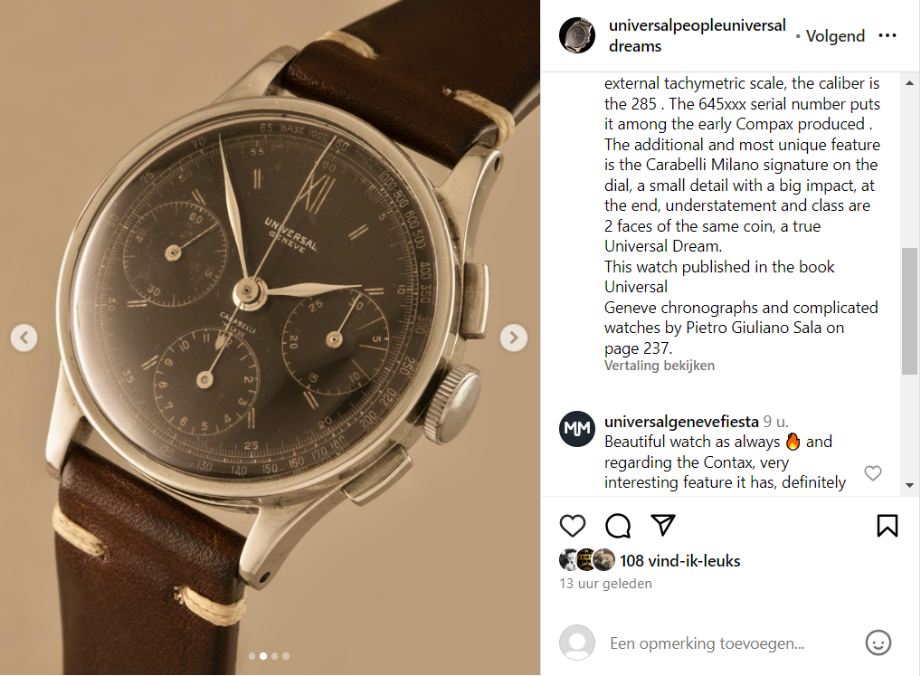Image resolution: width=921 pixels, height=676 pixels.
Task: View the 108 vind-ik-leuks likes list
Action: coord(679,561)
